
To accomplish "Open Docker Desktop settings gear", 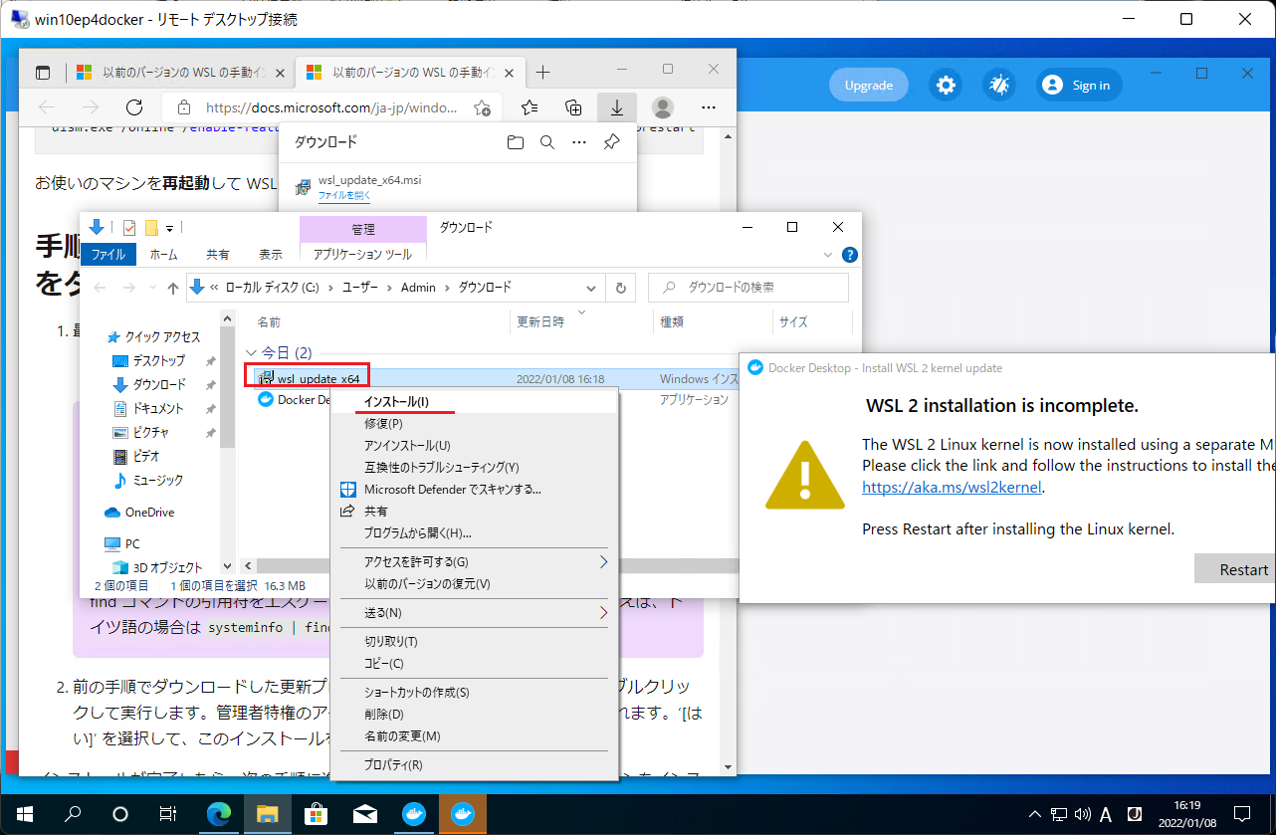I will (945, 85).
